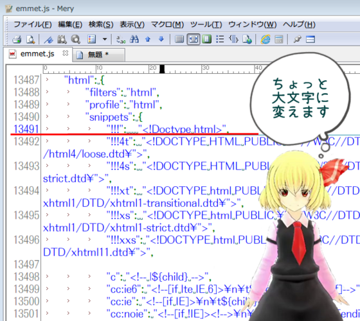
Task: Click the "cc:ie6" key text
Action: click(123, 290)
